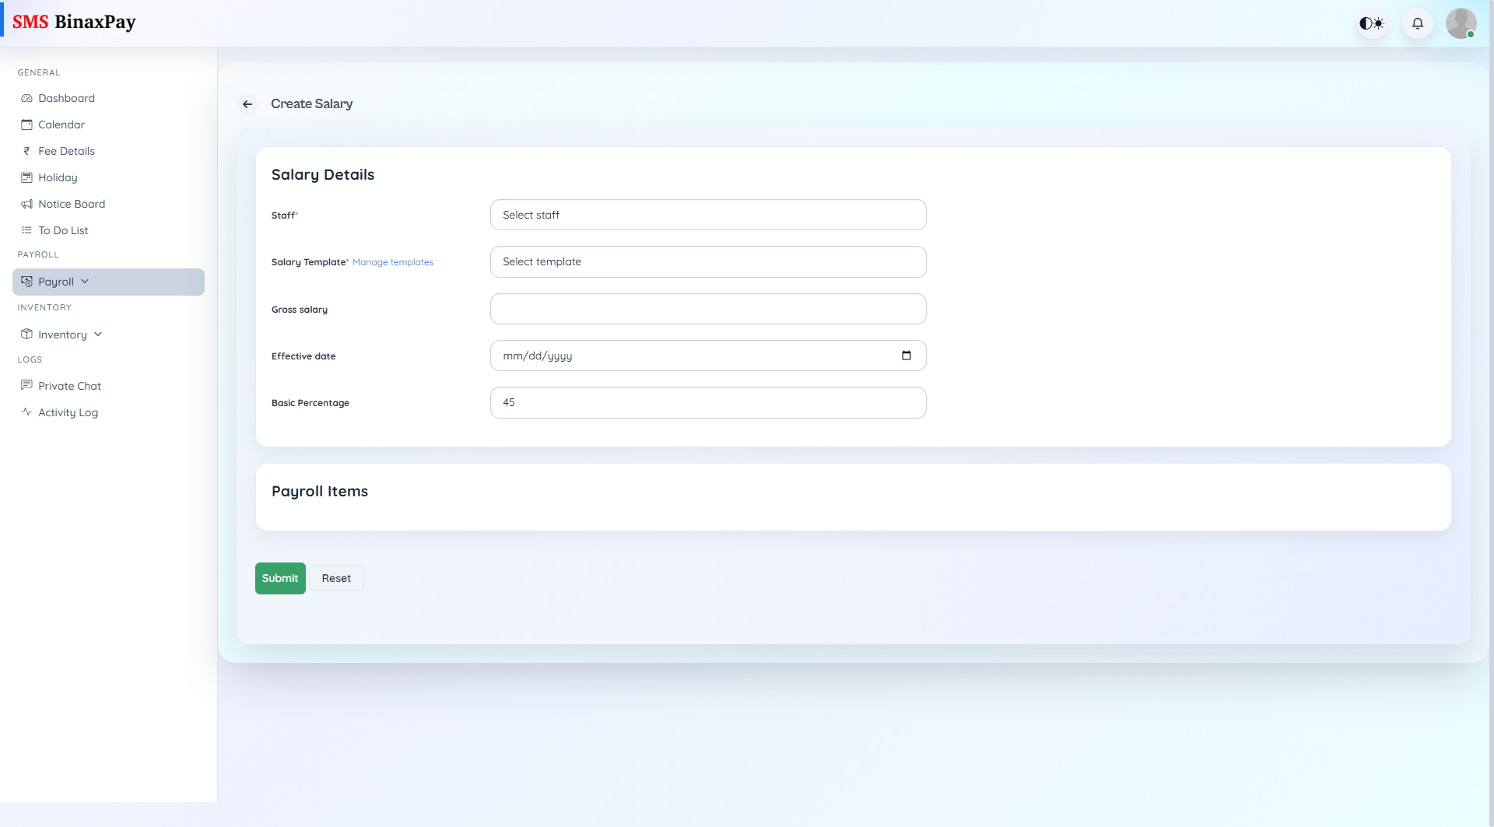The width and height of the screenshot is (1494, 827).
Task: Open the Select staff dropdown
Action: click(x=707, y=215)
